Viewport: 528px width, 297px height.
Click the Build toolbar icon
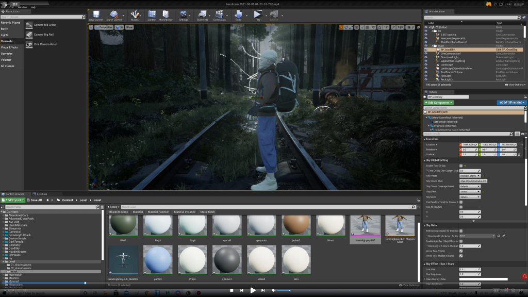tap(238, 15)
